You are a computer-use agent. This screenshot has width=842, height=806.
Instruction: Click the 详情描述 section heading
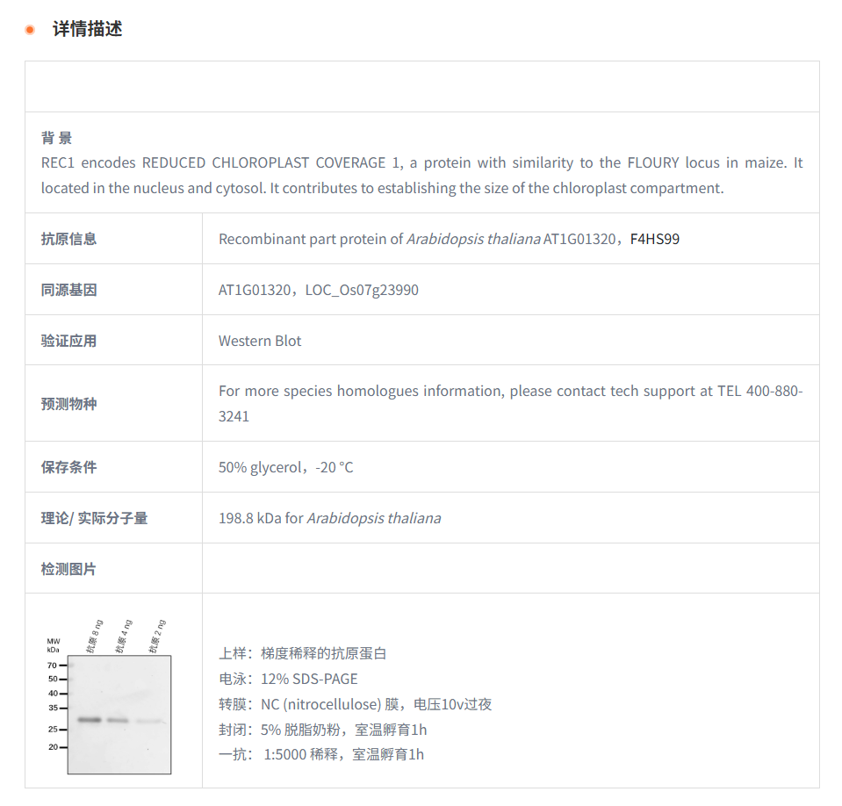pyautogui.click(x=88, y=29)
